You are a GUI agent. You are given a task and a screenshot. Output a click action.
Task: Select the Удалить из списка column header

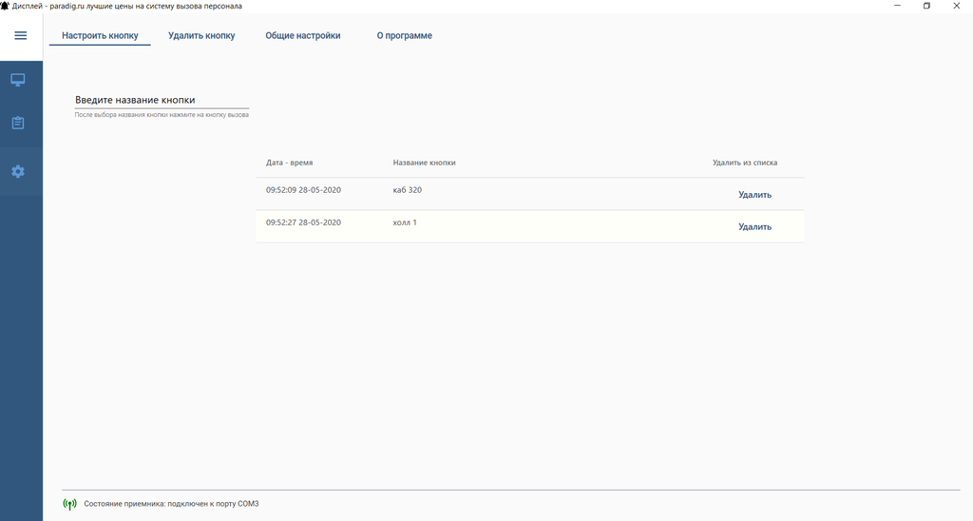(x=745, y=163)
